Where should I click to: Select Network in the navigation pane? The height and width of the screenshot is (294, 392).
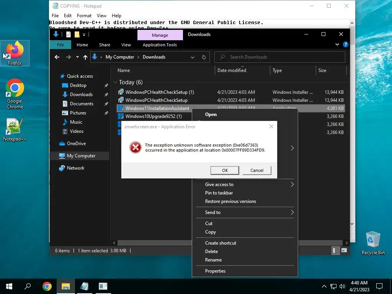click(75, 168)
